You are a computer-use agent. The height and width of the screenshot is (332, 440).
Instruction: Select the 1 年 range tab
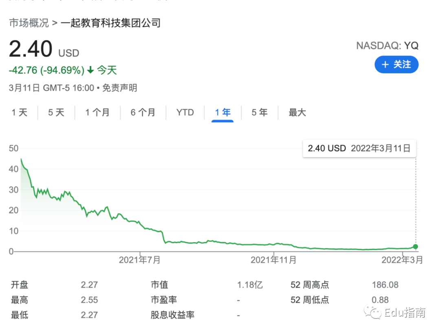(x=222, y=113)
